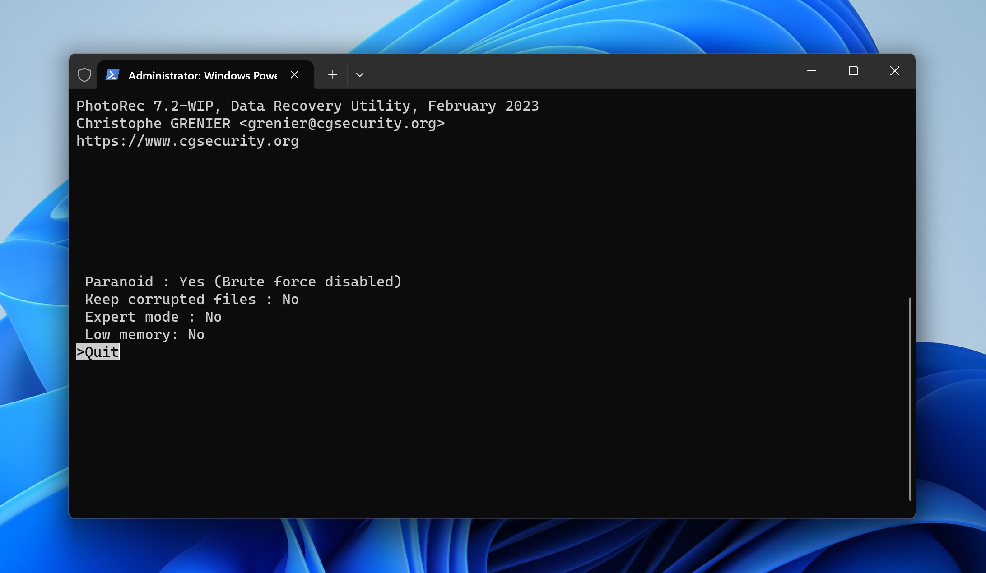Close the Administrator: Windows PowerShell tab

294,75
